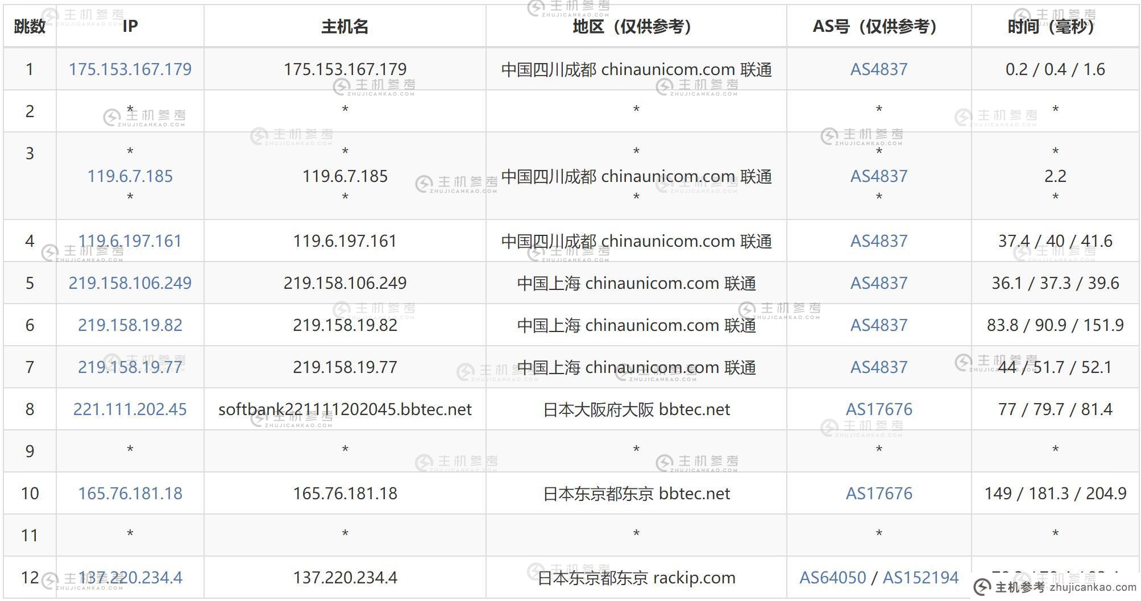The height and width of the screenshot is (601, 1141).
Task: Select time value 44 / 51.7 / 52.1
Action: click(1055, 367)
